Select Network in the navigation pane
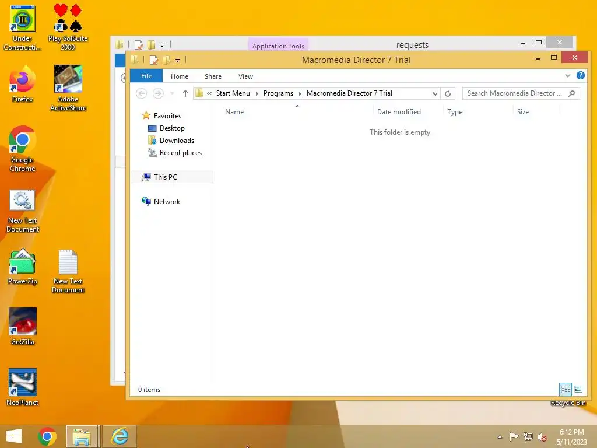597x448 pixels. tap(167, 201)
